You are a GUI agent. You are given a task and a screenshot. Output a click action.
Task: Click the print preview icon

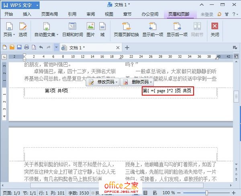(34, 47)
